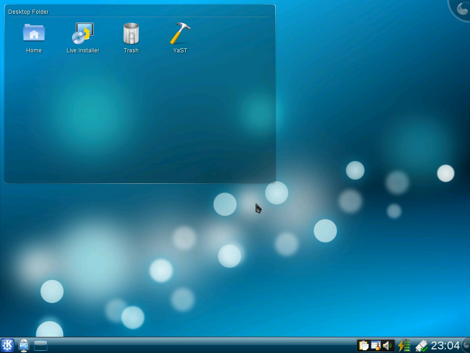Image resolution: width=470 pixels, height=353 pixels.
Task: Click the 23:04 digital clock
Action: pyautogui.click(x=445, y=346)
